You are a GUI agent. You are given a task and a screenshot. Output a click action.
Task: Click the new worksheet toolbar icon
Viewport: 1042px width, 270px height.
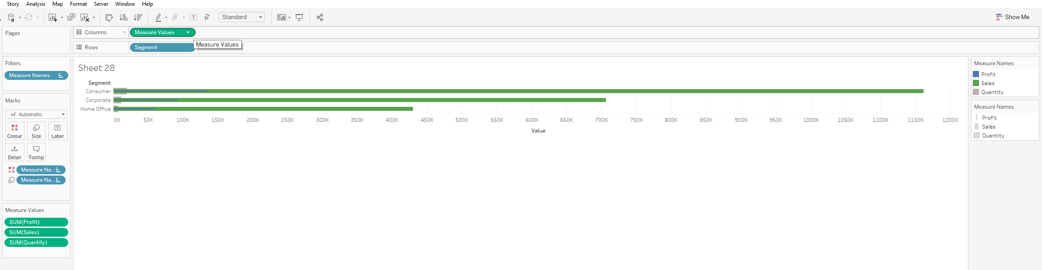[x=53, y=18]
